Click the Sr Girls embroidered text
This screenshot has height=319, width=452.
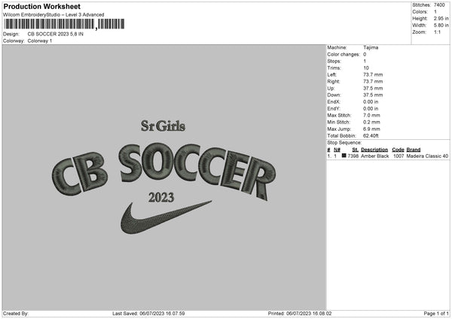pyautogui.click(x=163, y=126)
